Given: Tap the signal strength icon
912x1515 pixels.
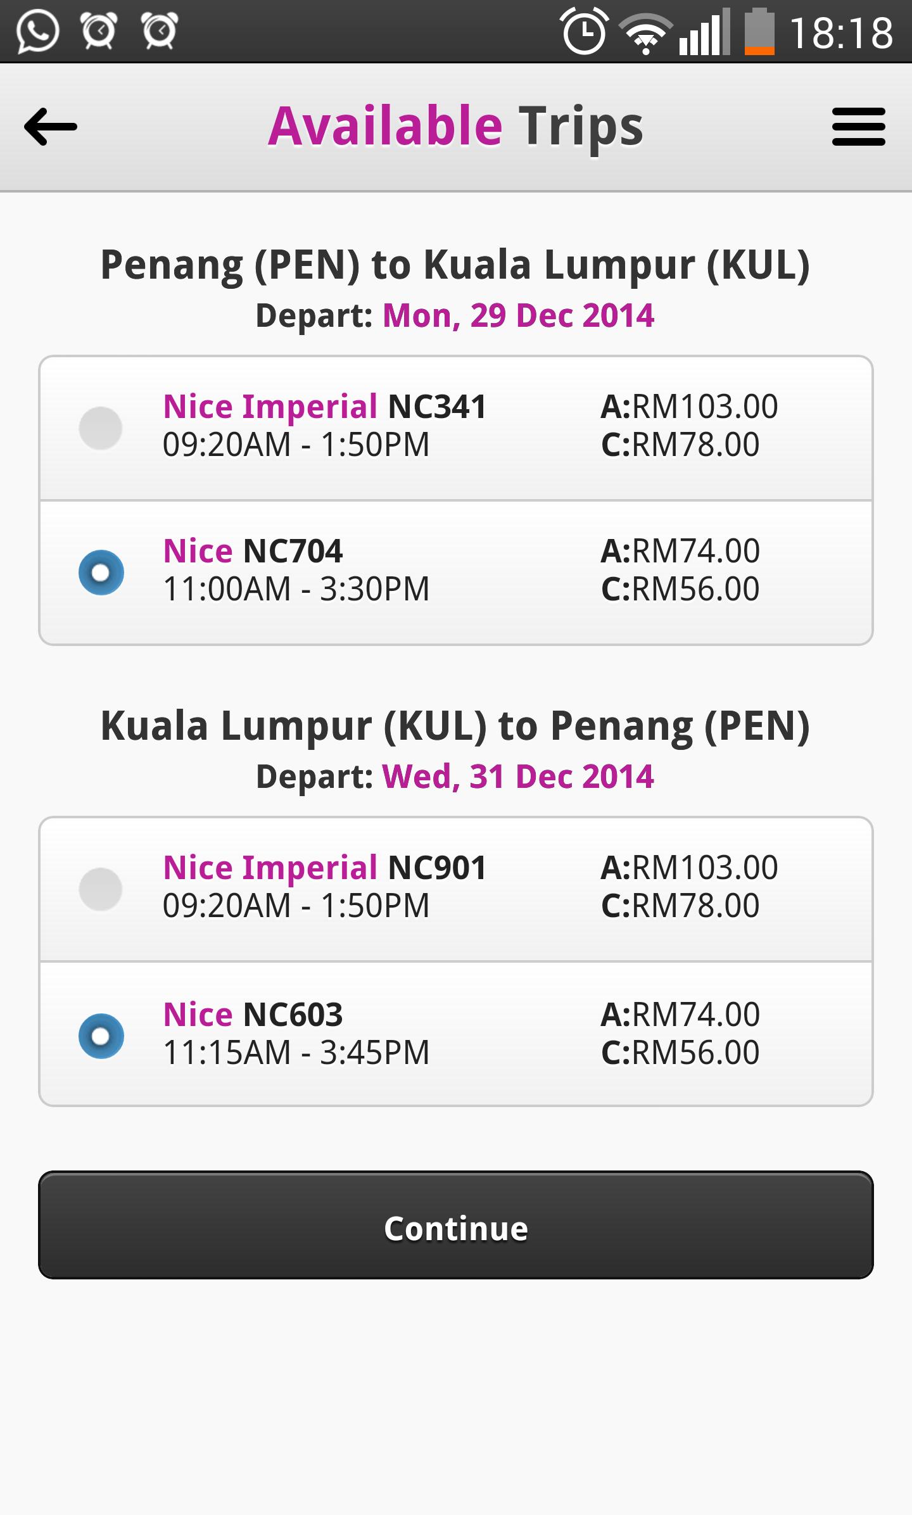Looking at the screenshot, I should [x=704, y=33].
